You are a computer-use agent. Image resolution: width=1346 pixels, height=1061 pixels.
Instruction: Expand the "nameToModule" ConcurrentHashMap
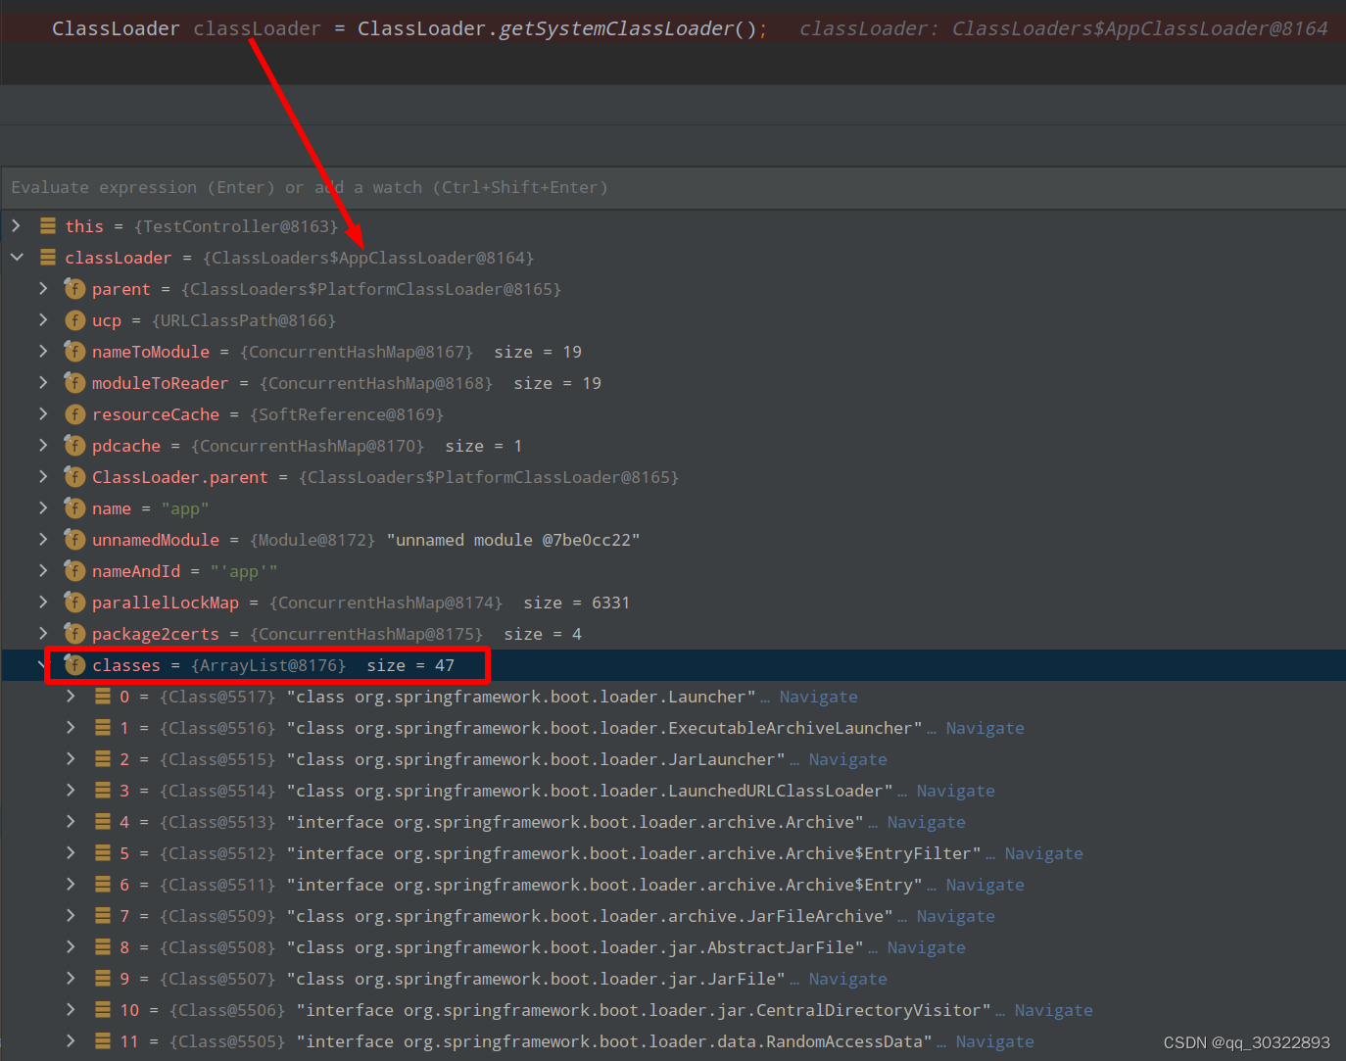coord(43,352)
